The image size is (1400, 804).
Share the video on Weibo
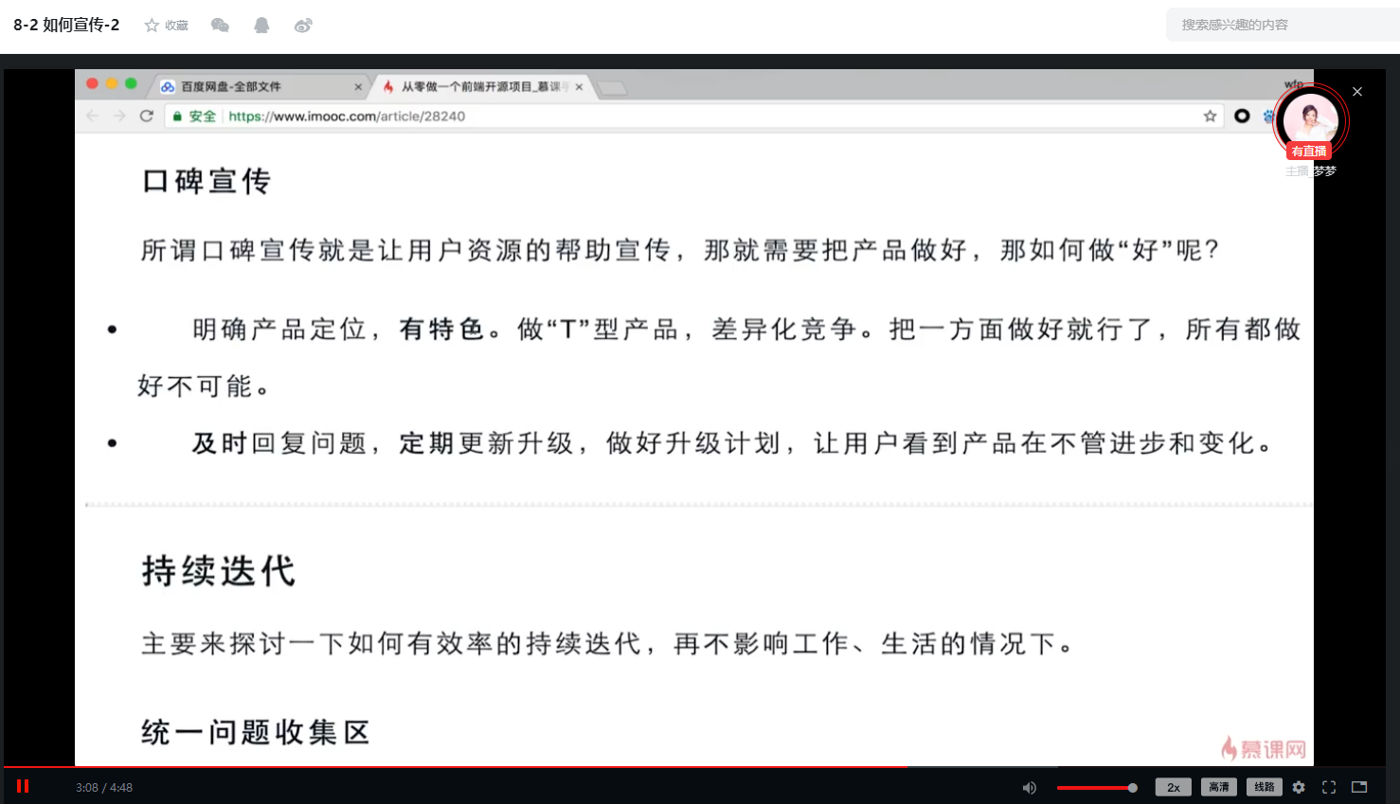303,25
